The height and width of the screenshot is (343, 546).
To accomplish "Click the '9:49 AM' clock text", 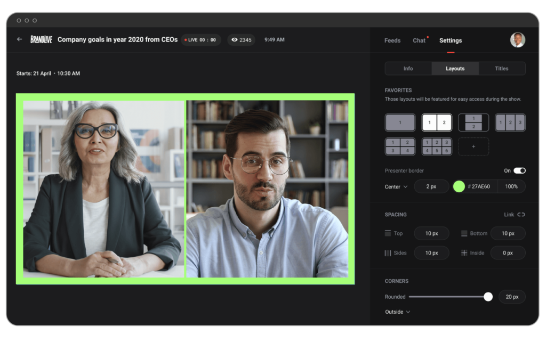I will (275, 39).
